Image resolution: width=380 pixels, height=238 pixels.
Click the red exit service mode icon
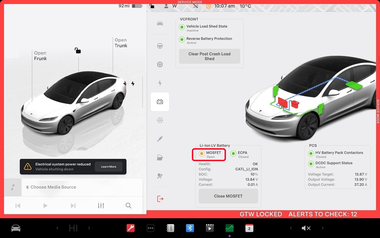pos(160,199)
